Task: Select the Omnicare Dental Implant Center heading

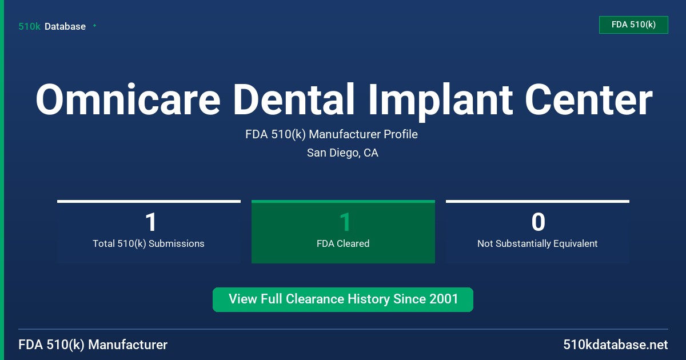Action: (x=343, y=101)
